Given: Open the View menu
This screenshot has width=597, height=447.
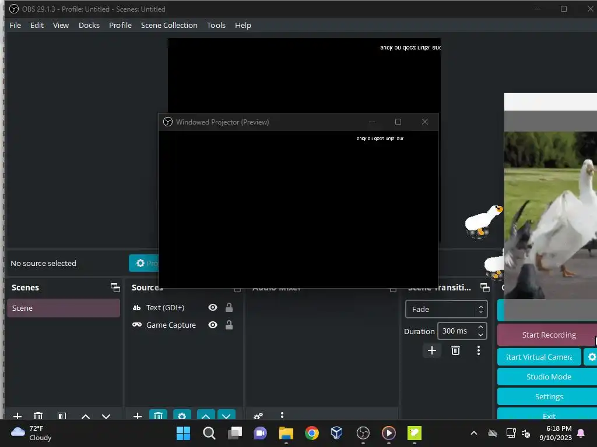Looking at the screenshot, I should pos(61,25).
